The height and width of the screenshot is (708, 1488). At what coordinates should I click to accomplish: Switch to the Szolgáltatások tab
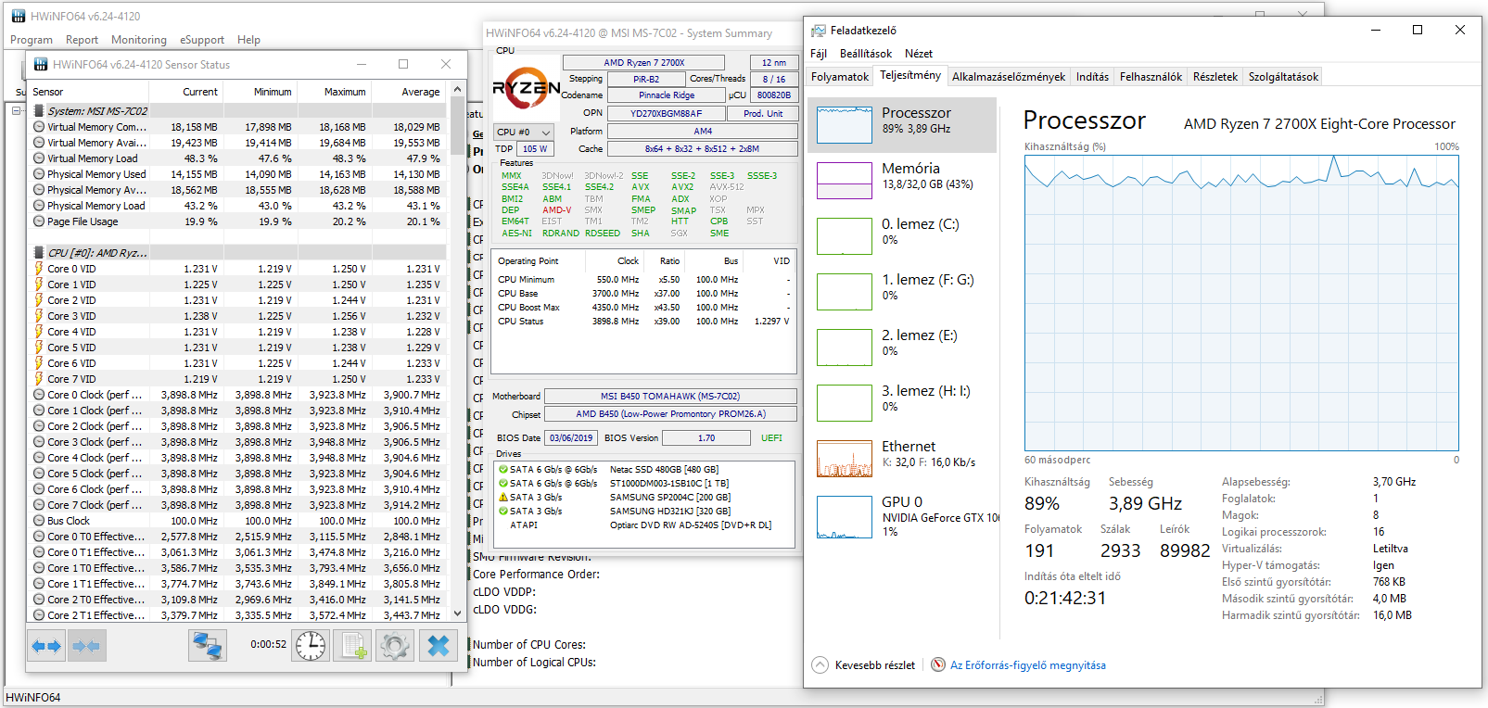tap(1283, 77)
